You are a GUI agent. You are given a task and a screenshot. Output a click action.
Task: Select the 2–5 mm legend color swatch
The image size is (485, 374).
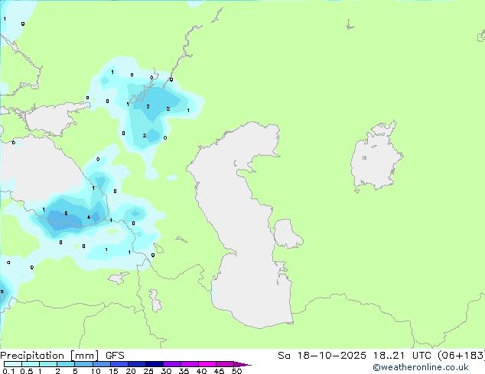coord(66,364)
